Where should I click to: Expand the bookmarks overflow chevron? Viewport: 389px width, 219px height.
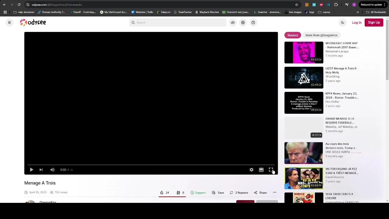coord(358,12)
